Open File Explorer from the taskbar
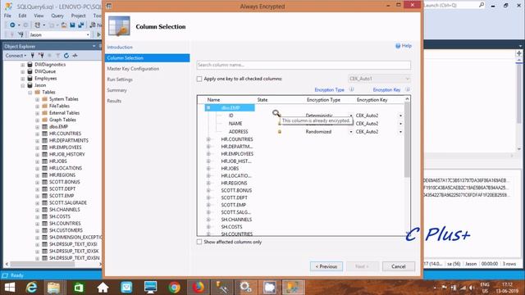The width and height of the screenshot is (525, 295). coord(53,288)
